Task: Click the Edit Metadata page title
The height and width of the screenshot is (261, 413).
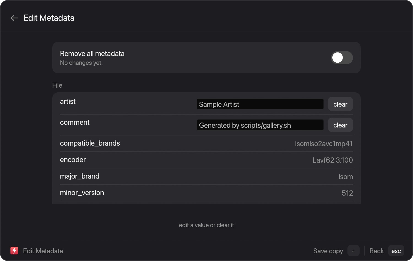Action: 49,18
